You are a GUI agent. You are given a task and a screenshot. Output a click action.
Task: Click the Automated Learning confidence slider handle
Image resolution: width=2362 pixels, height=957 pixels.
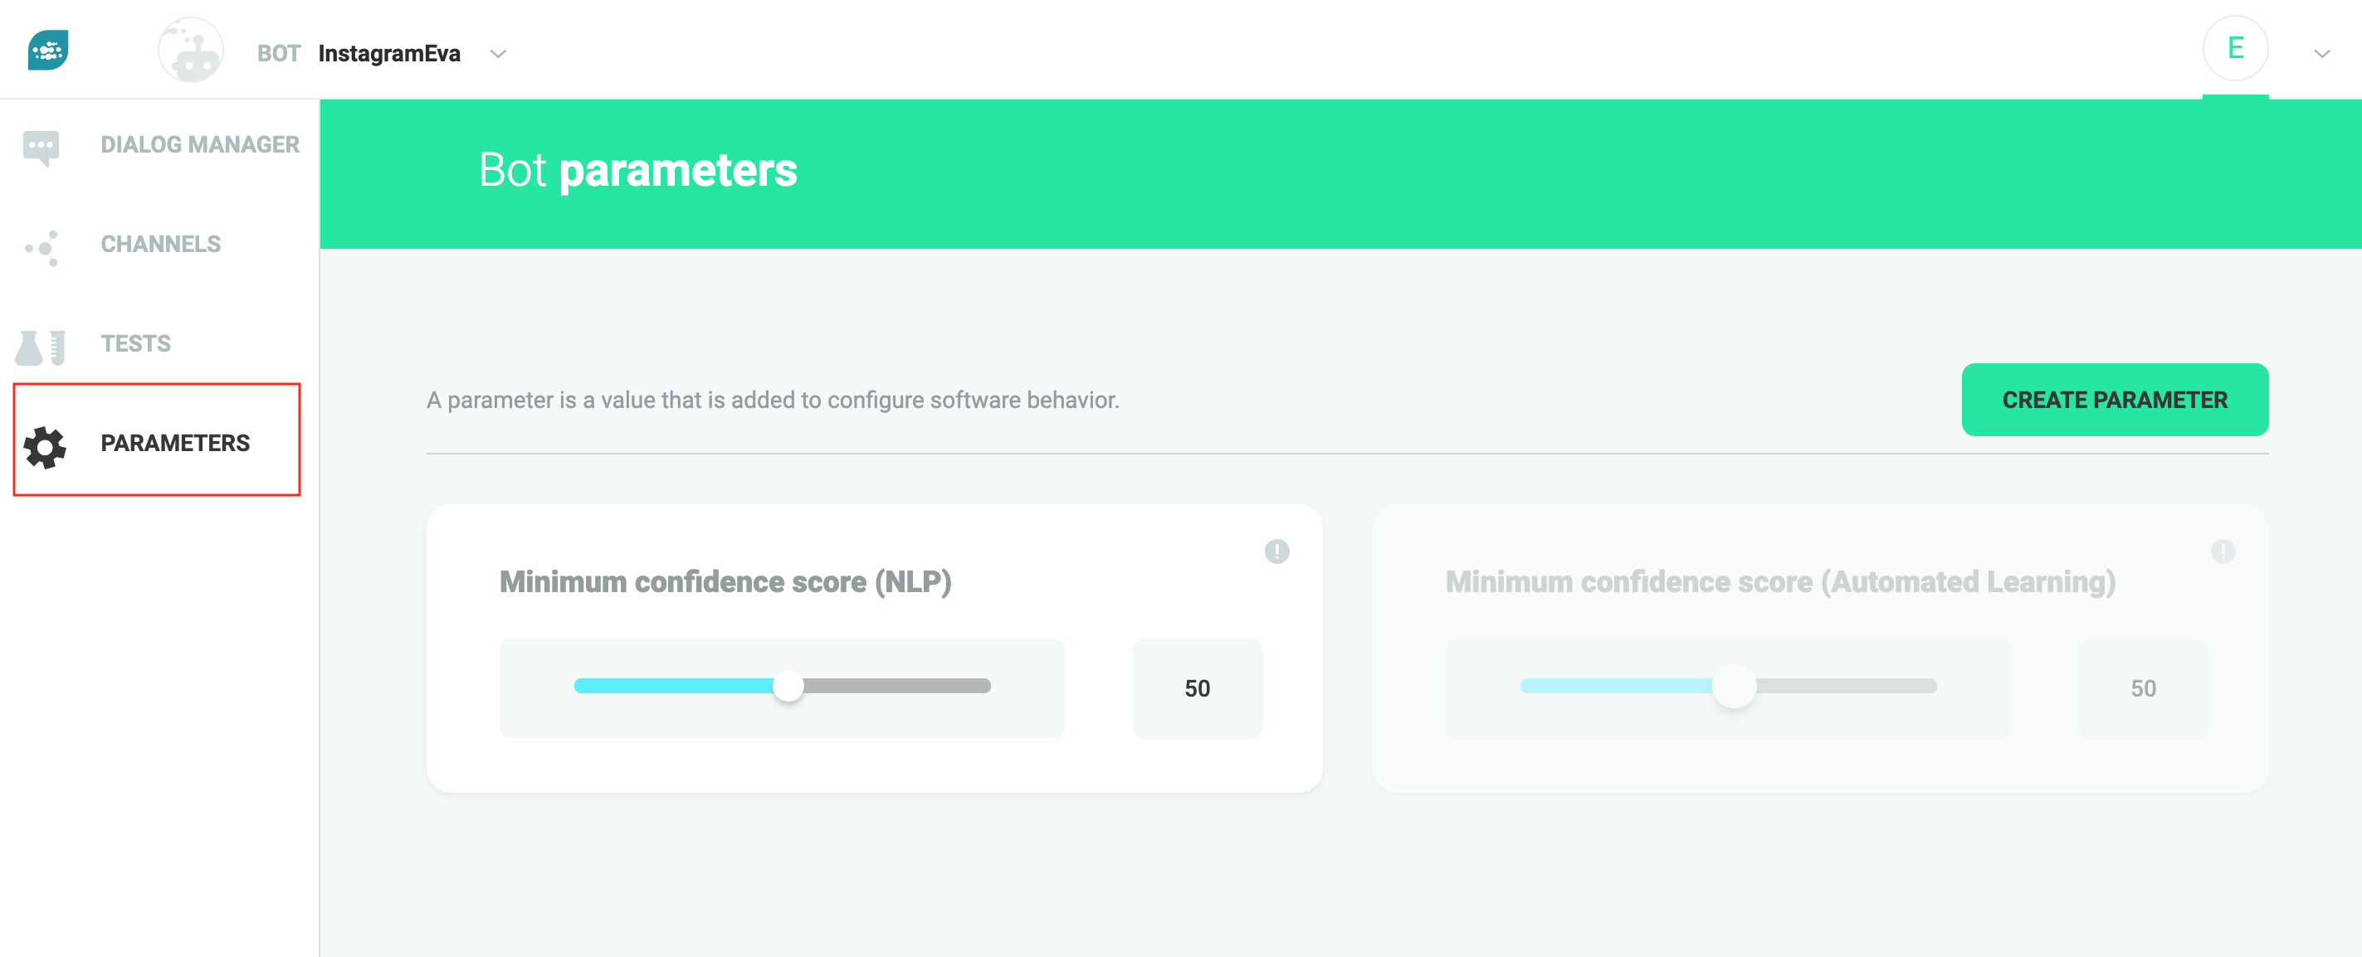pyautogui.click(x=1733, y=686)
